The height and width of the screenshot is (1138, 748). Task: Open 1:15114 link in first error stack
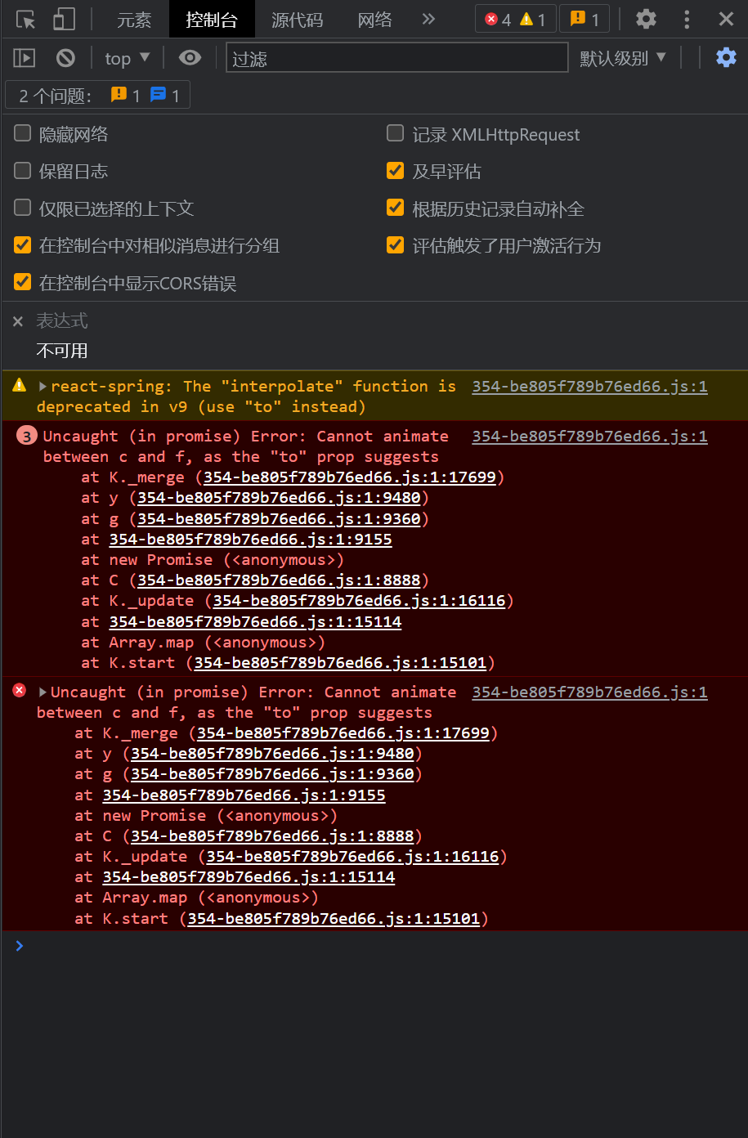[255, 621]
